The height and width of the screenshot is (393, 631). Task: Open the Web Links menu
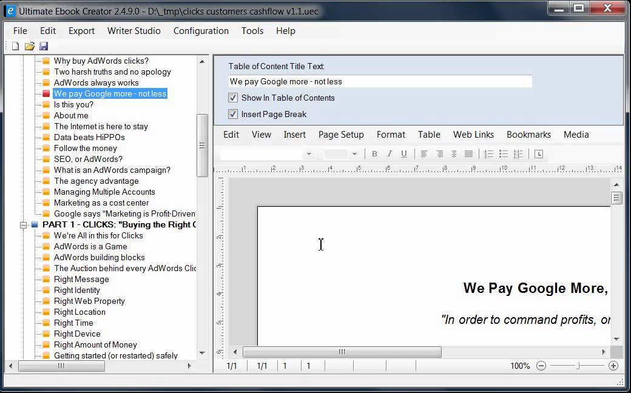(x=473, y=135)
